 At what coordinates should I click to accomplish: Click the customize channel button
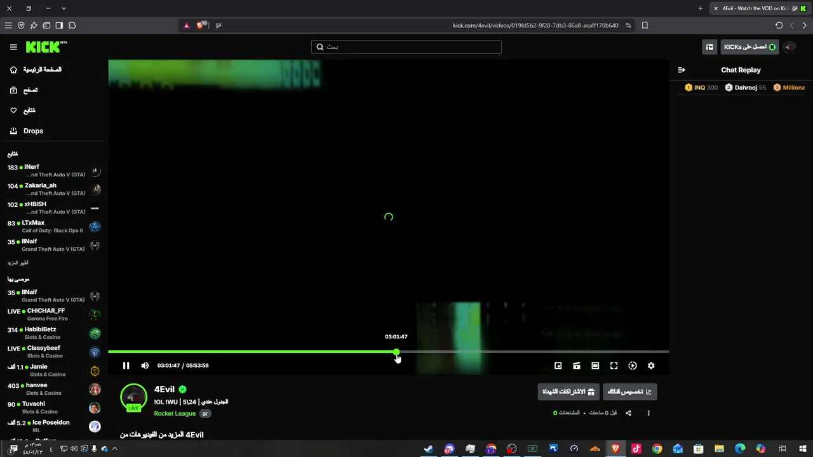(630, 392)
